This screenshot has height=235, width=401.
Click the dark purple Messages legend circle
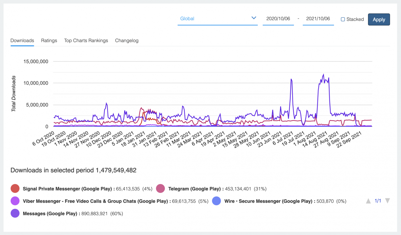[15, 213]
